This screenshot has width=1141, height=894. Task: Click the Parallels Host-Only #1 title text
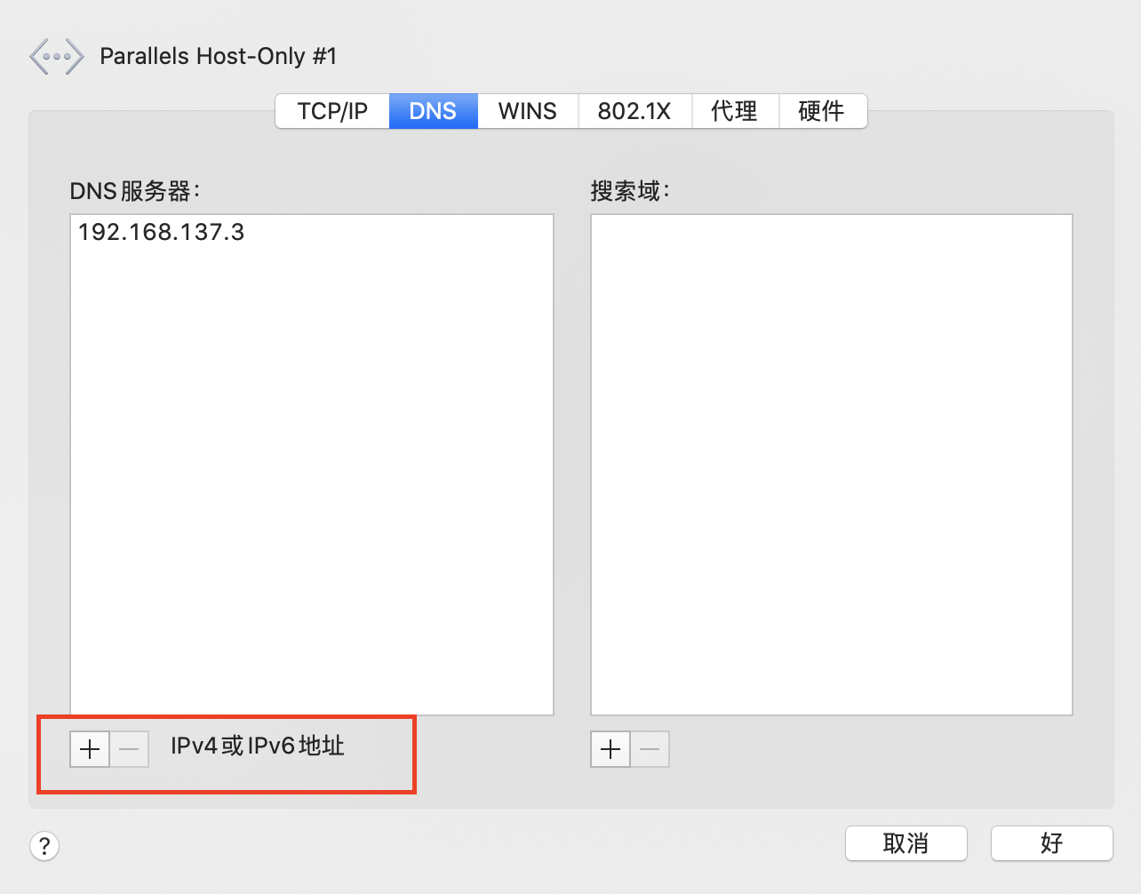pyautogui.click(x=219, y=56)
